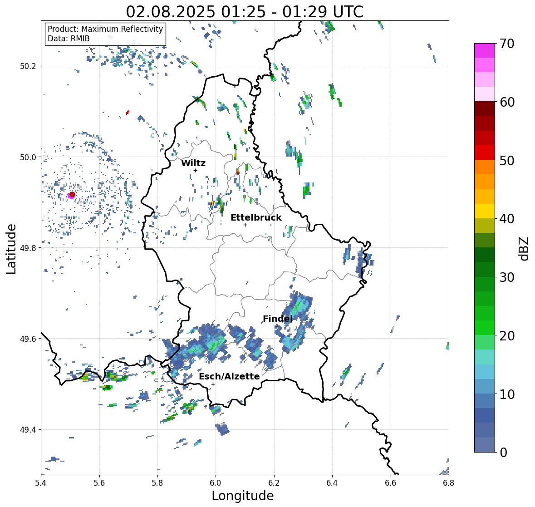Click the magenta 70 dBZ colorbar segment
Image resolution: width=535 pixels, height=507 pixels.
coord(485,50)
